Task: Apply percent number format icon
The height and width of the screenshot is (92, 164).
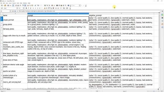Action: (47, 8)
